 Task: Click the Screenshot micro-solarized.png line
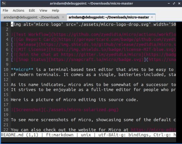pos(65,110)
